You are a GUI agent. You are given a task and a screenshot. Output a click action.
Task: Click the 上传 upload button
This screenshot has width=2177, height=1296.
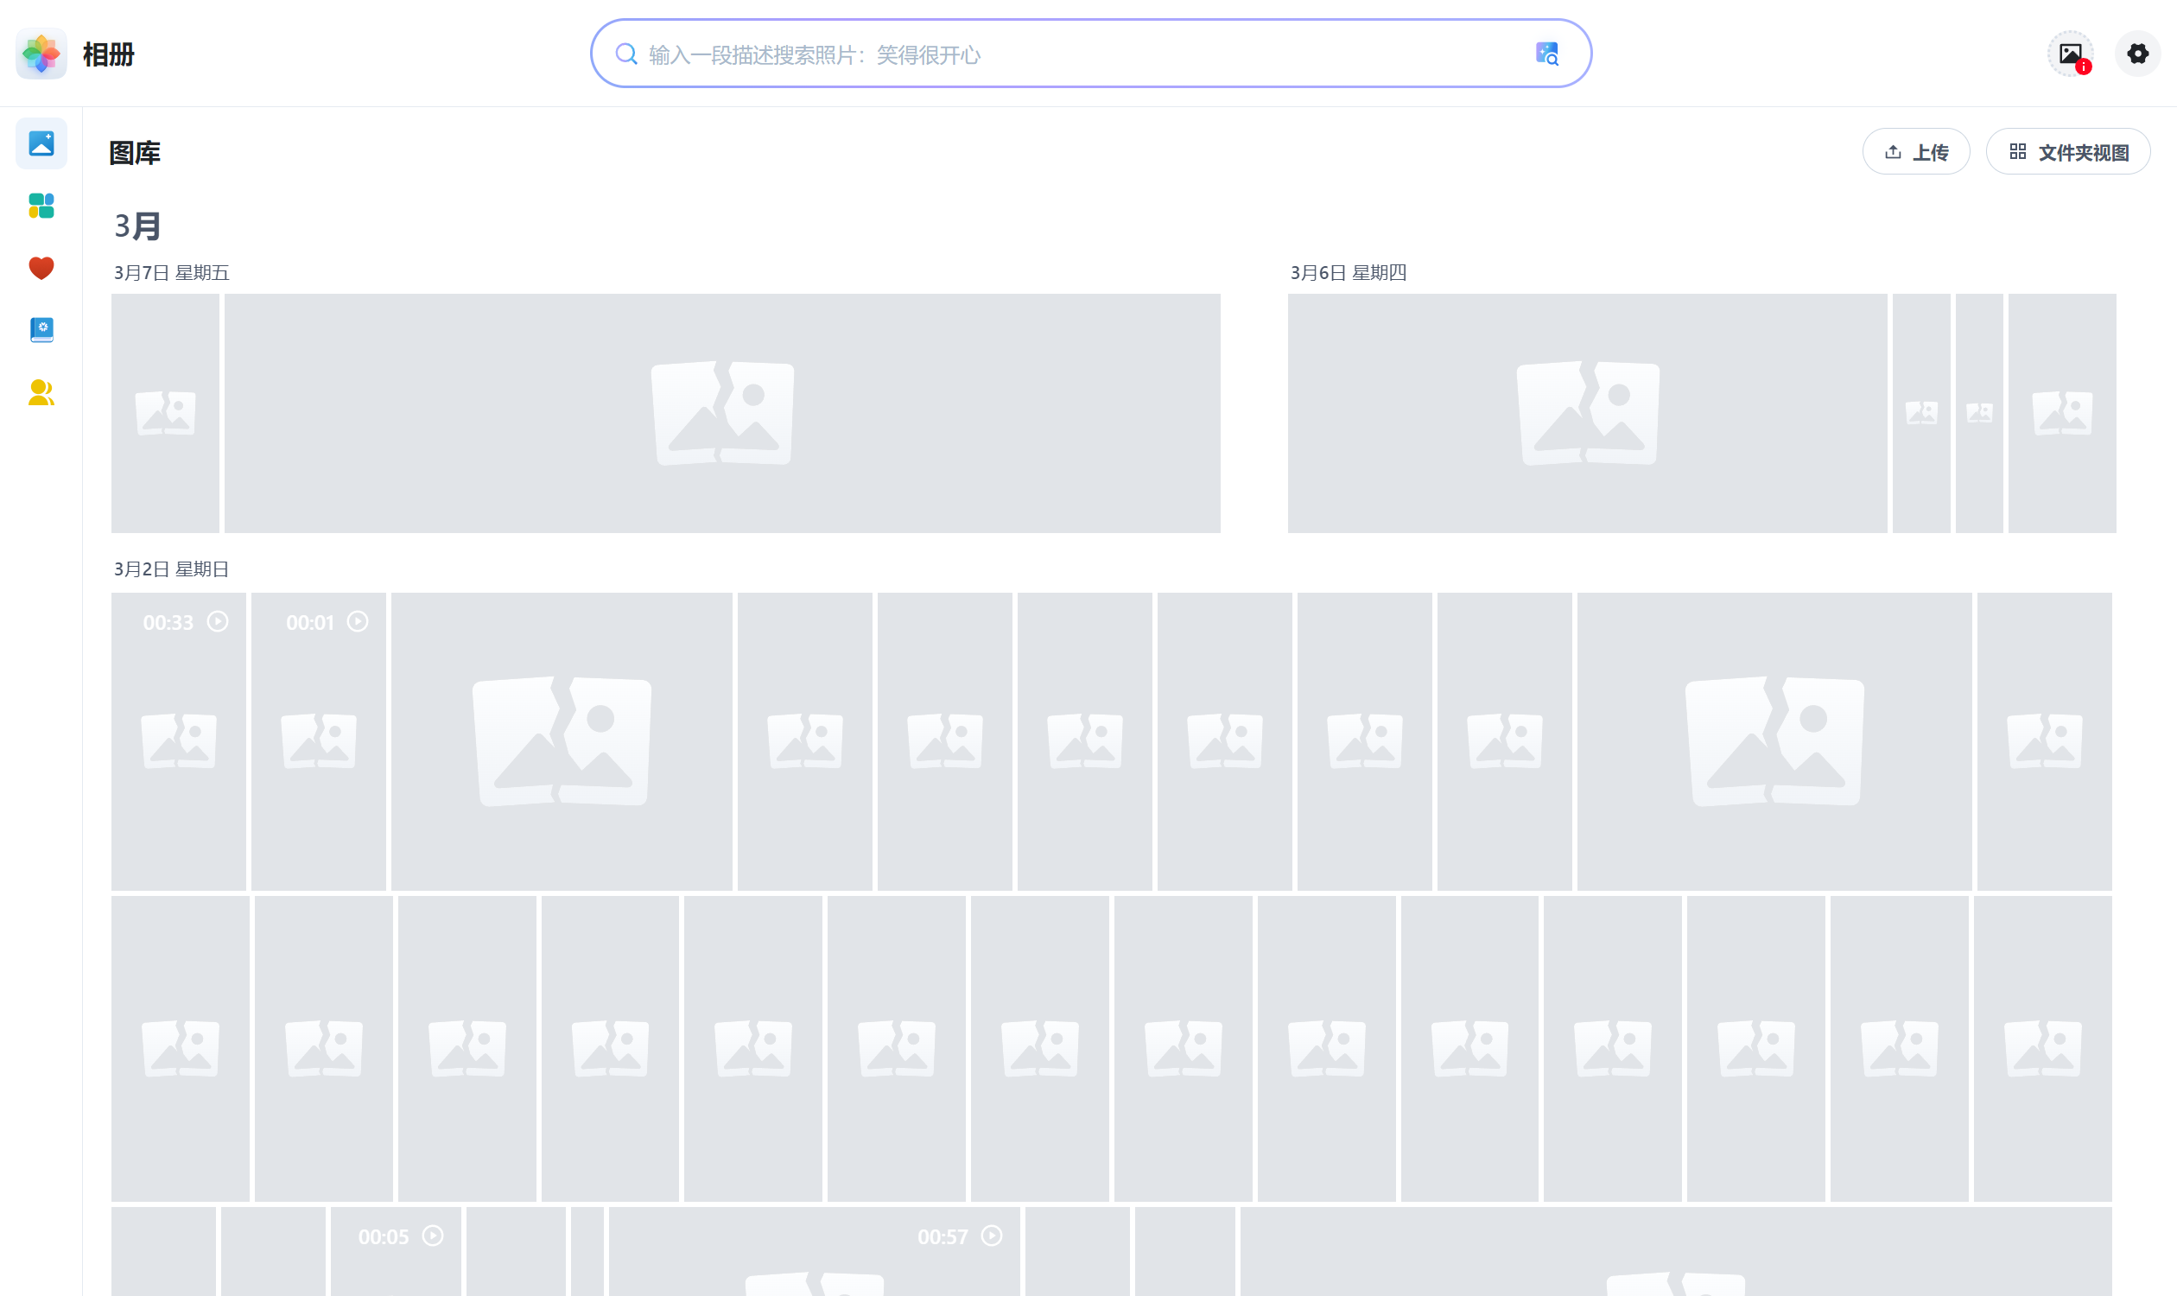pyautogui.click(x=1916, y=152)
